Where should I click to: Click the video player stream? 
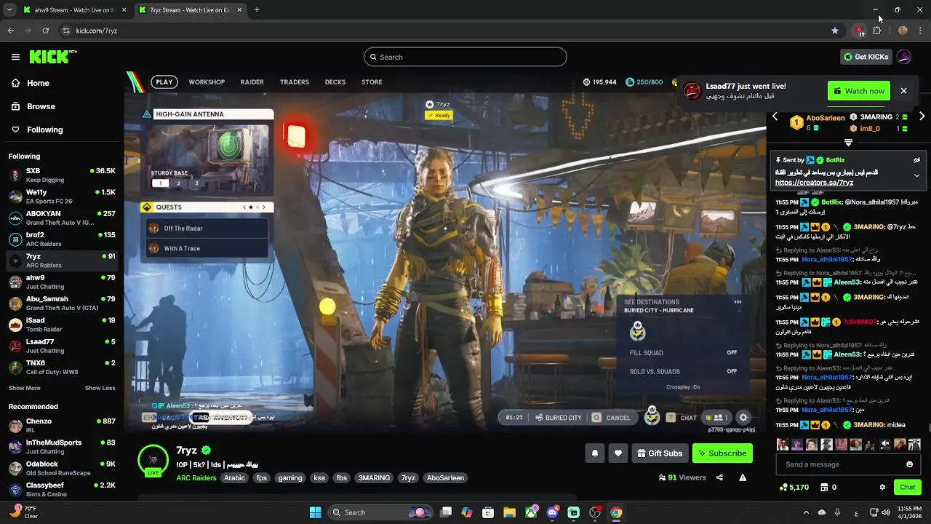tap(445, 253)
